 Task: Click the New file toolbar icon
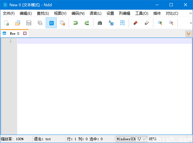pos(6,23)
